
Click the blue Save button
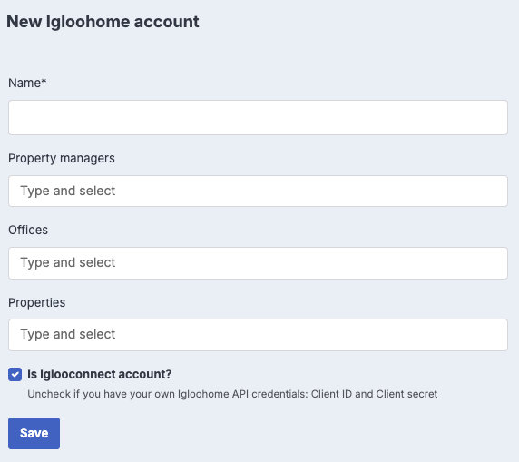[34, 433]
